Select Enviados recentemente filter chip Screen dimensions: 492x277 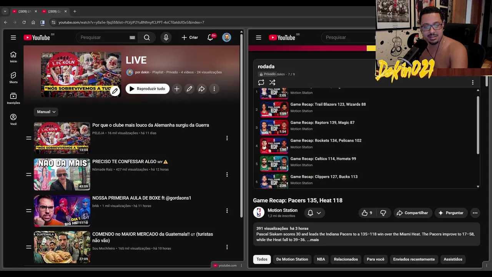(414, 259)
